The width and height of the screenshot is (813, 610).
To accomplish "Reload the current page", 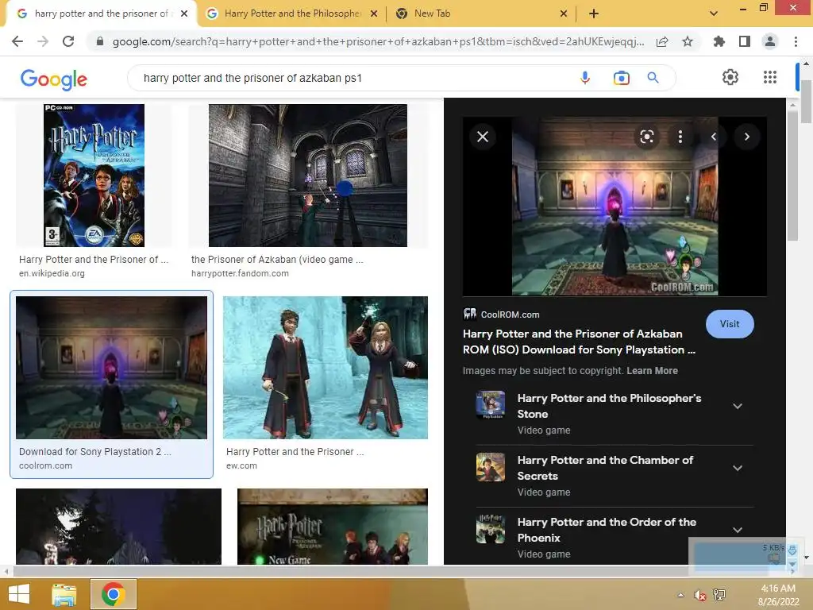I will tap(68, 41).
